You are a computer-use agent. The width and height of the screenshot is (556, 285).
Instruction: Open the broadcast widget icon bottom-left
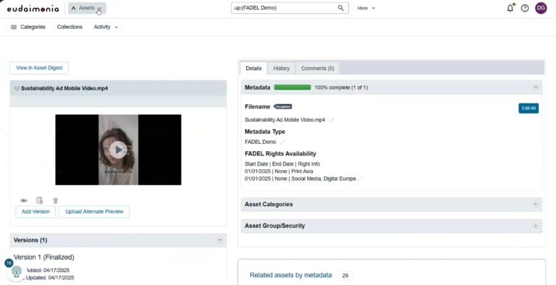17,271
